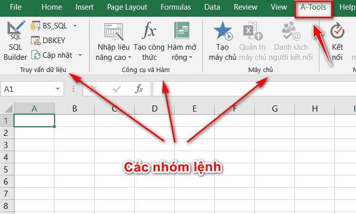
Task: Click Danh sách người kết nối icon
Action: [x=291, y=30]
